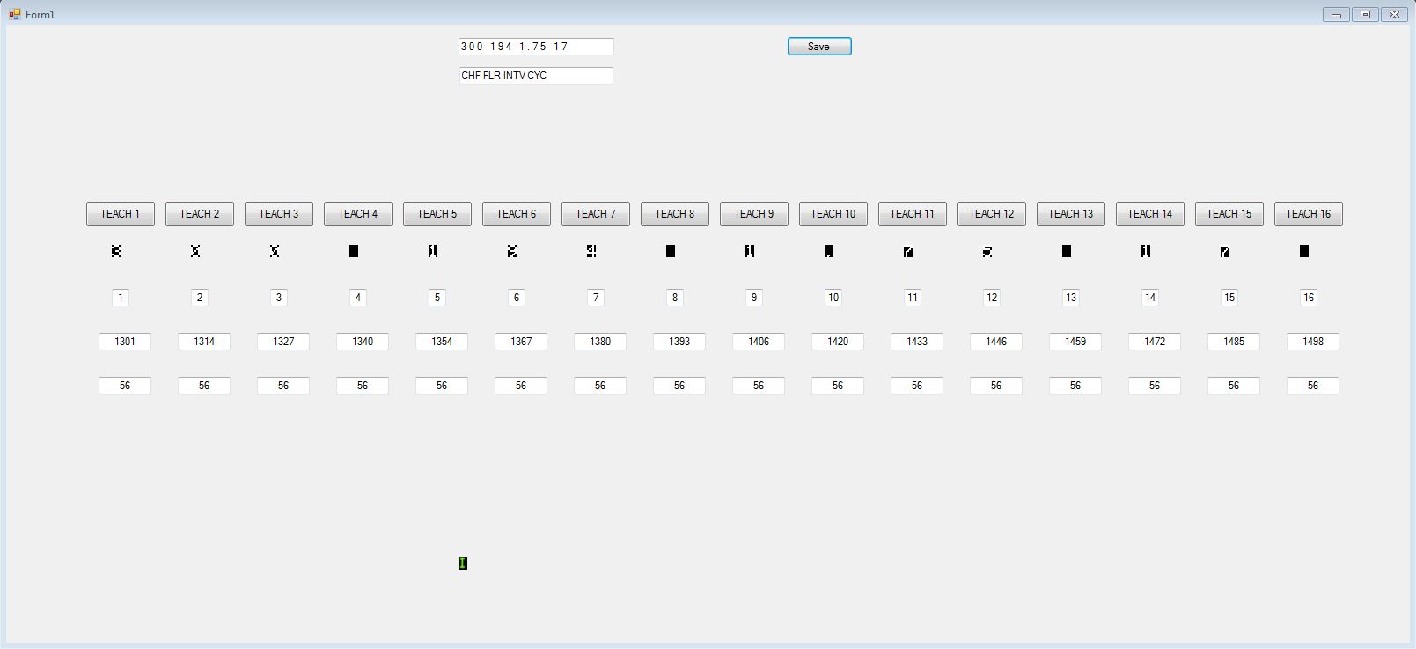Click the field showing 1314
The image size is (1416, 649).
[204, 342]
